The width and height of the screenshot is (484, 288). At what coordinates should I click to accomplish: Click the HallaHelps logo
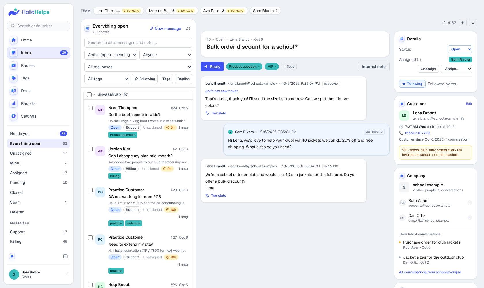click(29, 12)
